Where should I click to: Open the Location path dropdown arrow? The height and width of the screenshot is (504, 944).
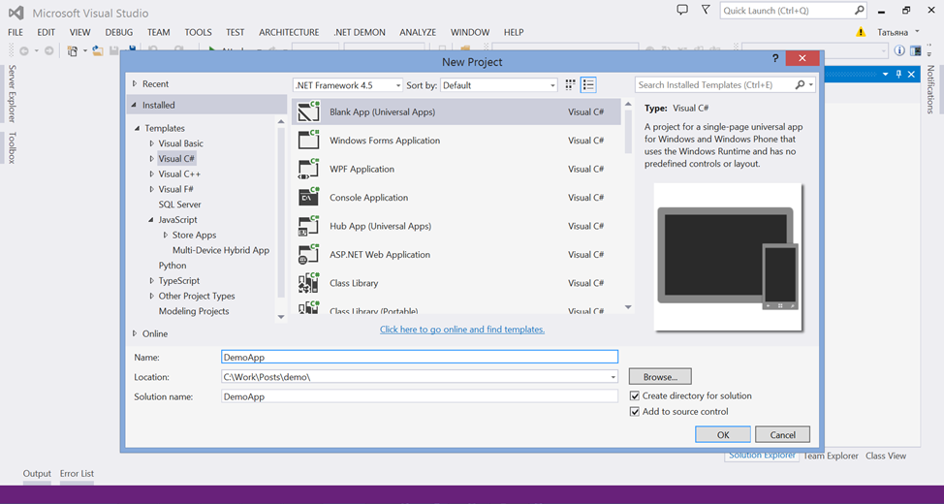pyautogui.click(x=613, y=377)
